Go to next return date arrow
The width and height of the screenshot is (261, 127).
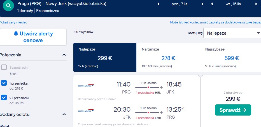(x=256, y=4)
